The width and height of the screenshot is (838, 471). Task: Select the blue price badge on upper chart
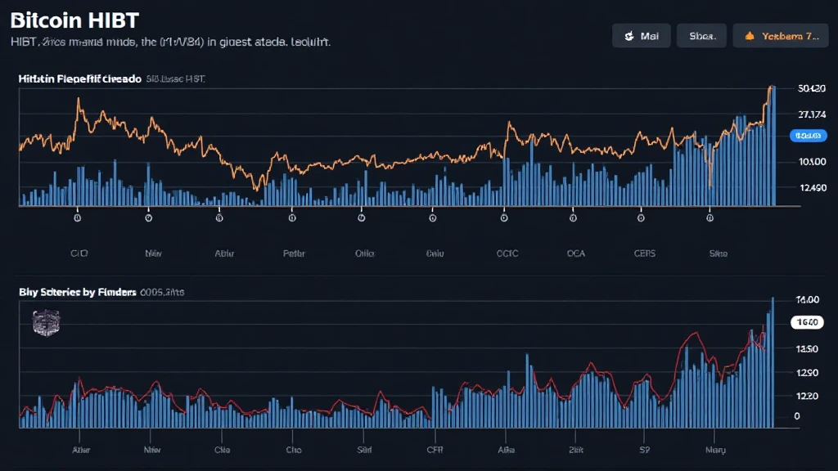point(808,136)
